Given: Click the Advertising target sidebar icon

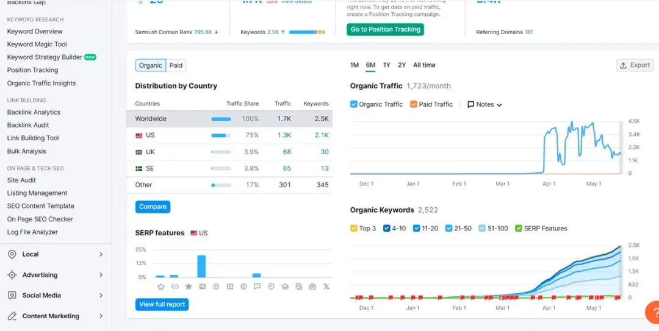Looking at the screenshot, I should coord(12,275).
